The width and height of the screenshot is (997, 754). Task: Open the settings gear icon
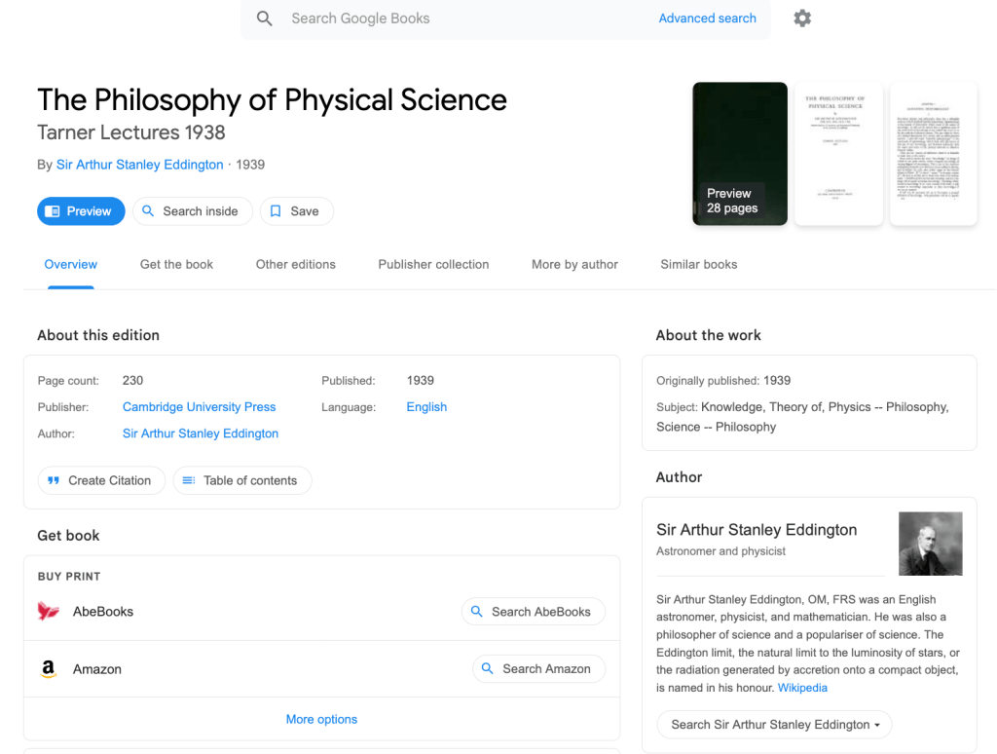[x=802, y=19]
